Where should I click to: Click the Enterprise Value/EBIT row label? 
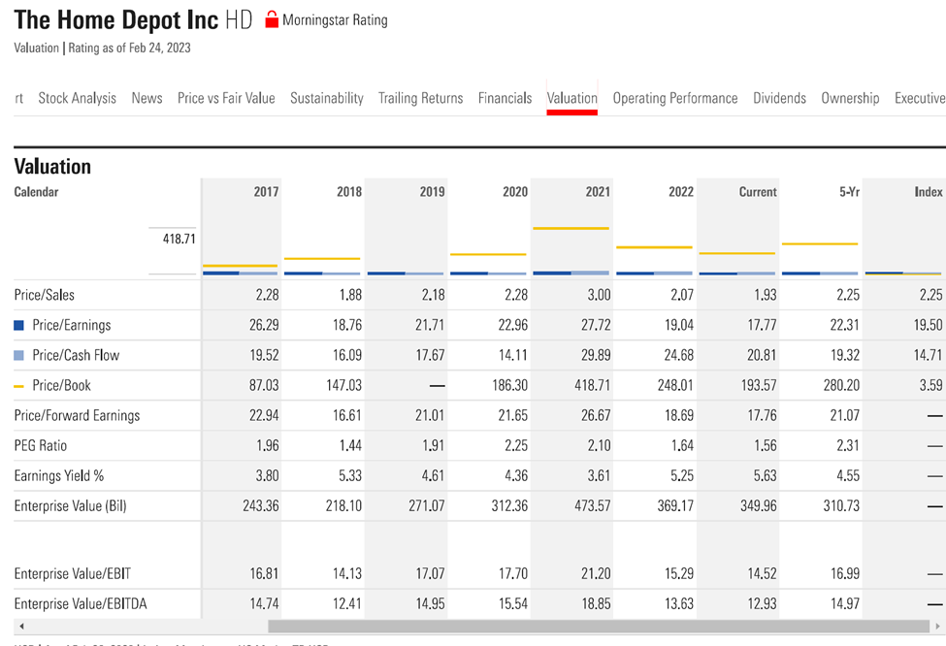click(73, 573)
